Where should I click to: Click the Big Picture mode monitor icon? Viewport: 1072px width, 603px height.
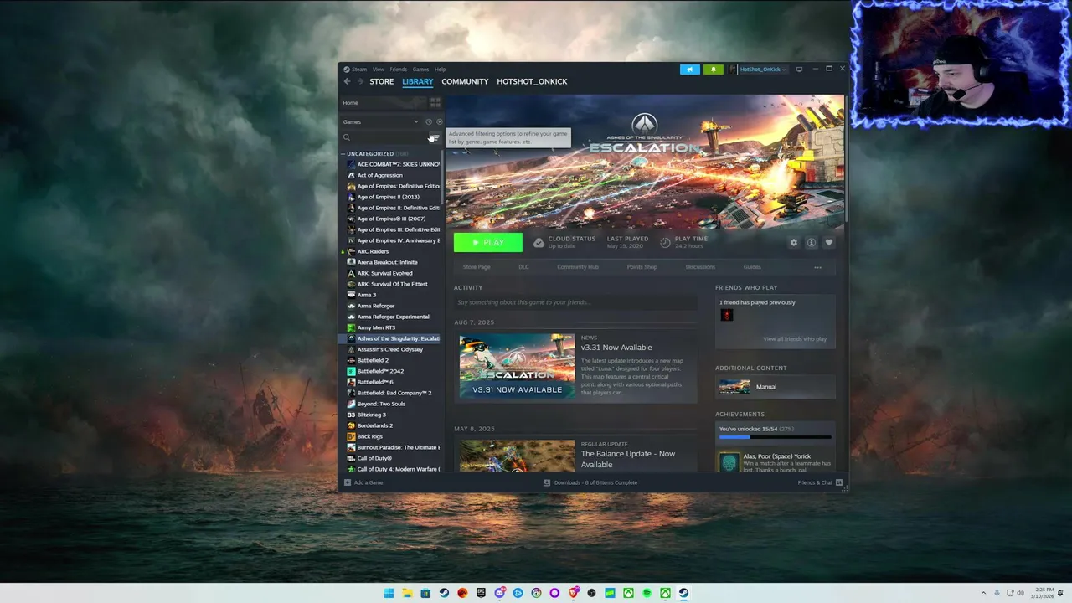(x=799, y=70)
